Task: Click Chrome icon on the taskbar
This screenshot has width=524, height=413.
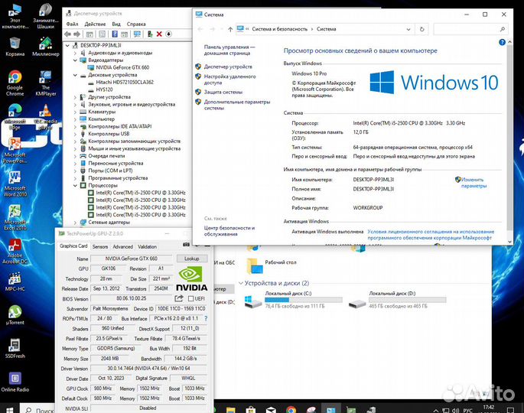Action: click(x=291, y=409)
